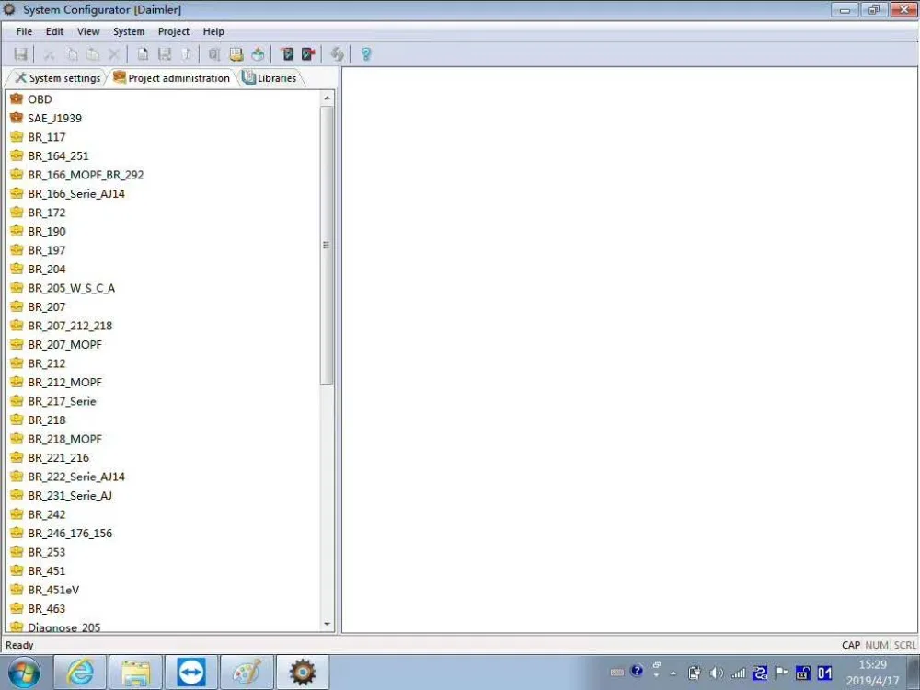
Task: Click the yellow book toolbar icon
Action: click(x=236, y=54)
